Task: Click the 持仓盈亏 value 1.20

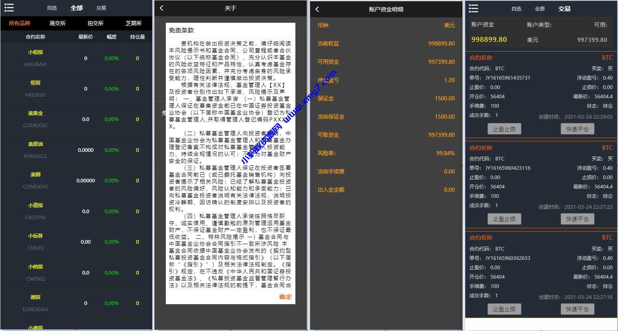Action: (x=449, y=80)
